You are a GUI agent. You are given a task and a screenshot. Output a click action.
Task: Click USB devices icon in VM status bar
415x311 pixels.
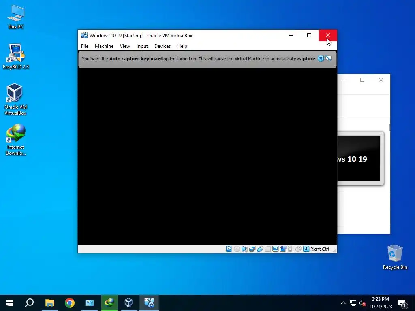tap(260, 249)
